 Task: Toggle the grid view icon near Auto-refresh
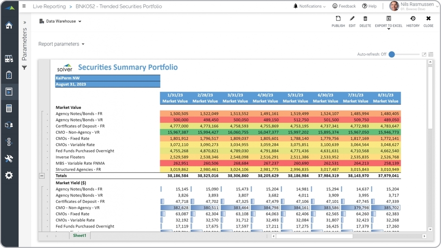pyautogui.click(x=431, y=54)
